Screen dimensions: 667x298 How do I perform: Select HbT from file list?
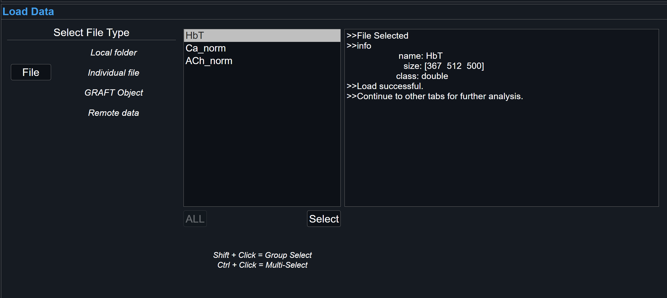[262, 35]
